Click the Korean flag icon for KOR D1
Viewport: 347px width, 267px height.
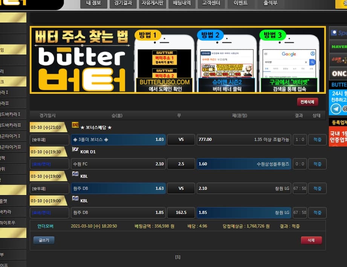pyautogui.click(x=75, y=150)
